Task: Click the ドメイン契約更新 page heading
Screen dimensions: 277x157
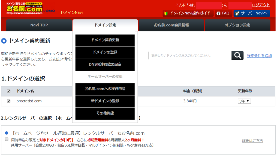Action: 29,41
